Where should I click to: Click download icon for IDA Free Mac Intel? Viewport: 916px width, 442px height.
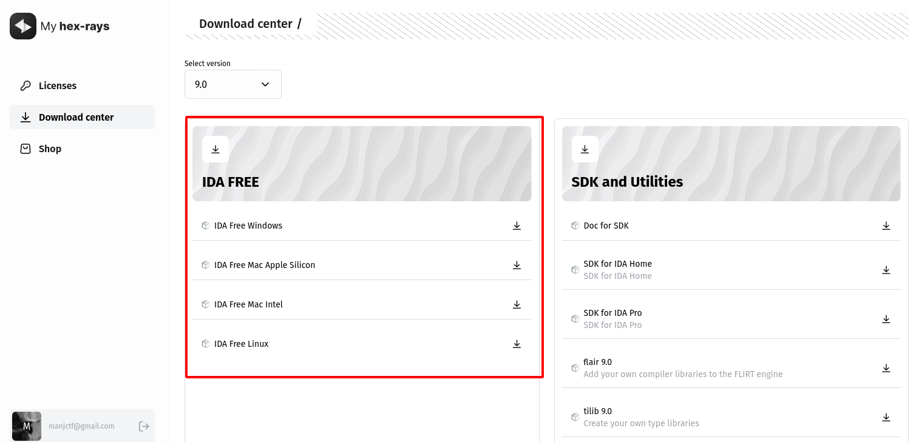point(517,304)
